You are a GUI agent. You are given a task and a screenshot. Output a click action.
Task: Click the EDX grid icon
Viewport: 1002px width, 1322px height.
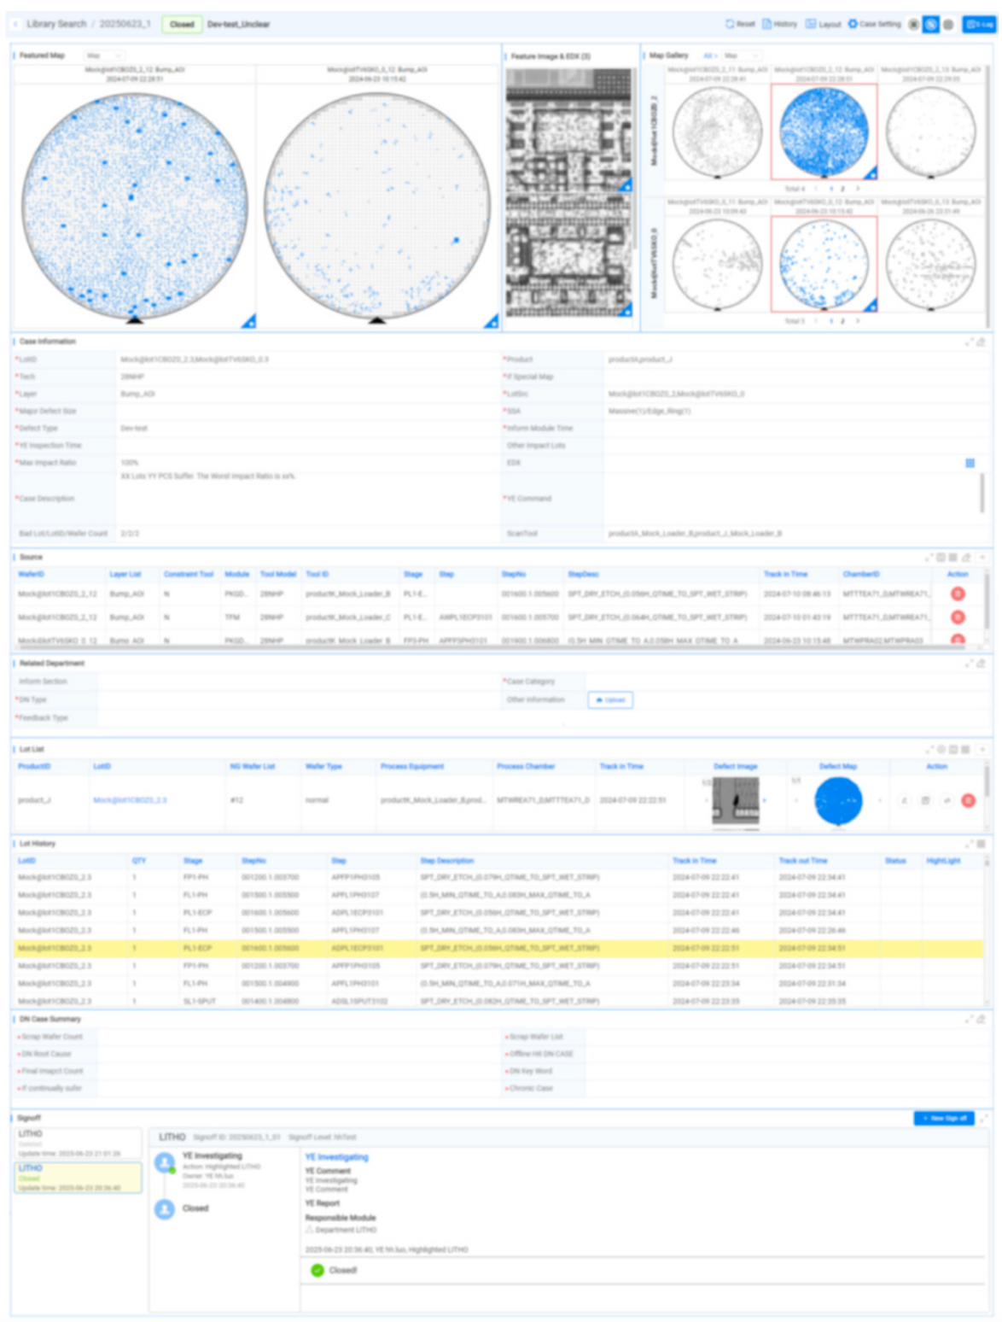click(970, 463)
